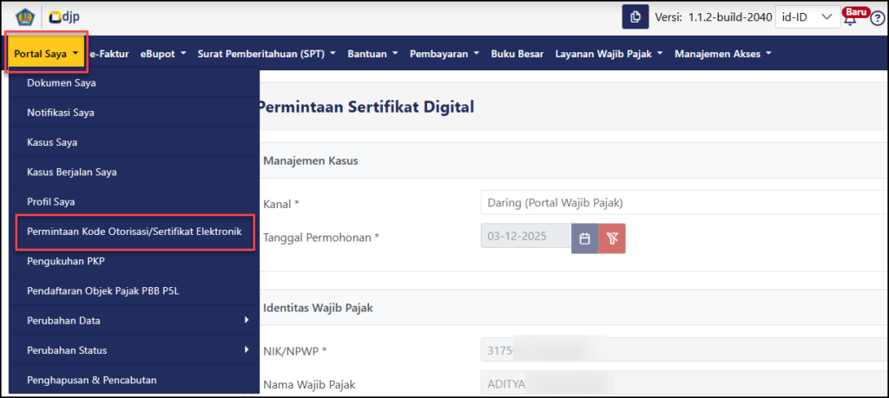Open the notifications bell with the Baru badge

pyautogui.click(x=850, y=18)
